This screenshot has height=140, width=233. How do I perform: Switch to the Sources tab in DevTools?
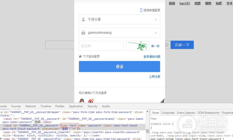click(x=16, y=106)
